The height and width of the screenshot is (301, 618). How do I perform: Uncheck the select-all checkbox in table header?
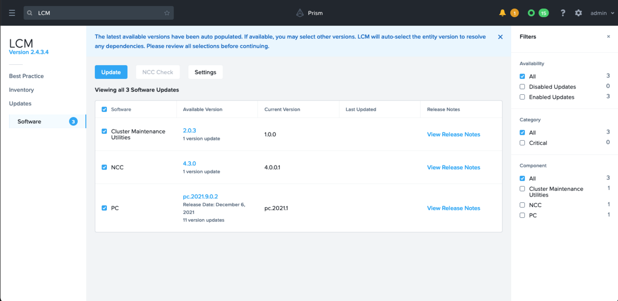(104, 109)
